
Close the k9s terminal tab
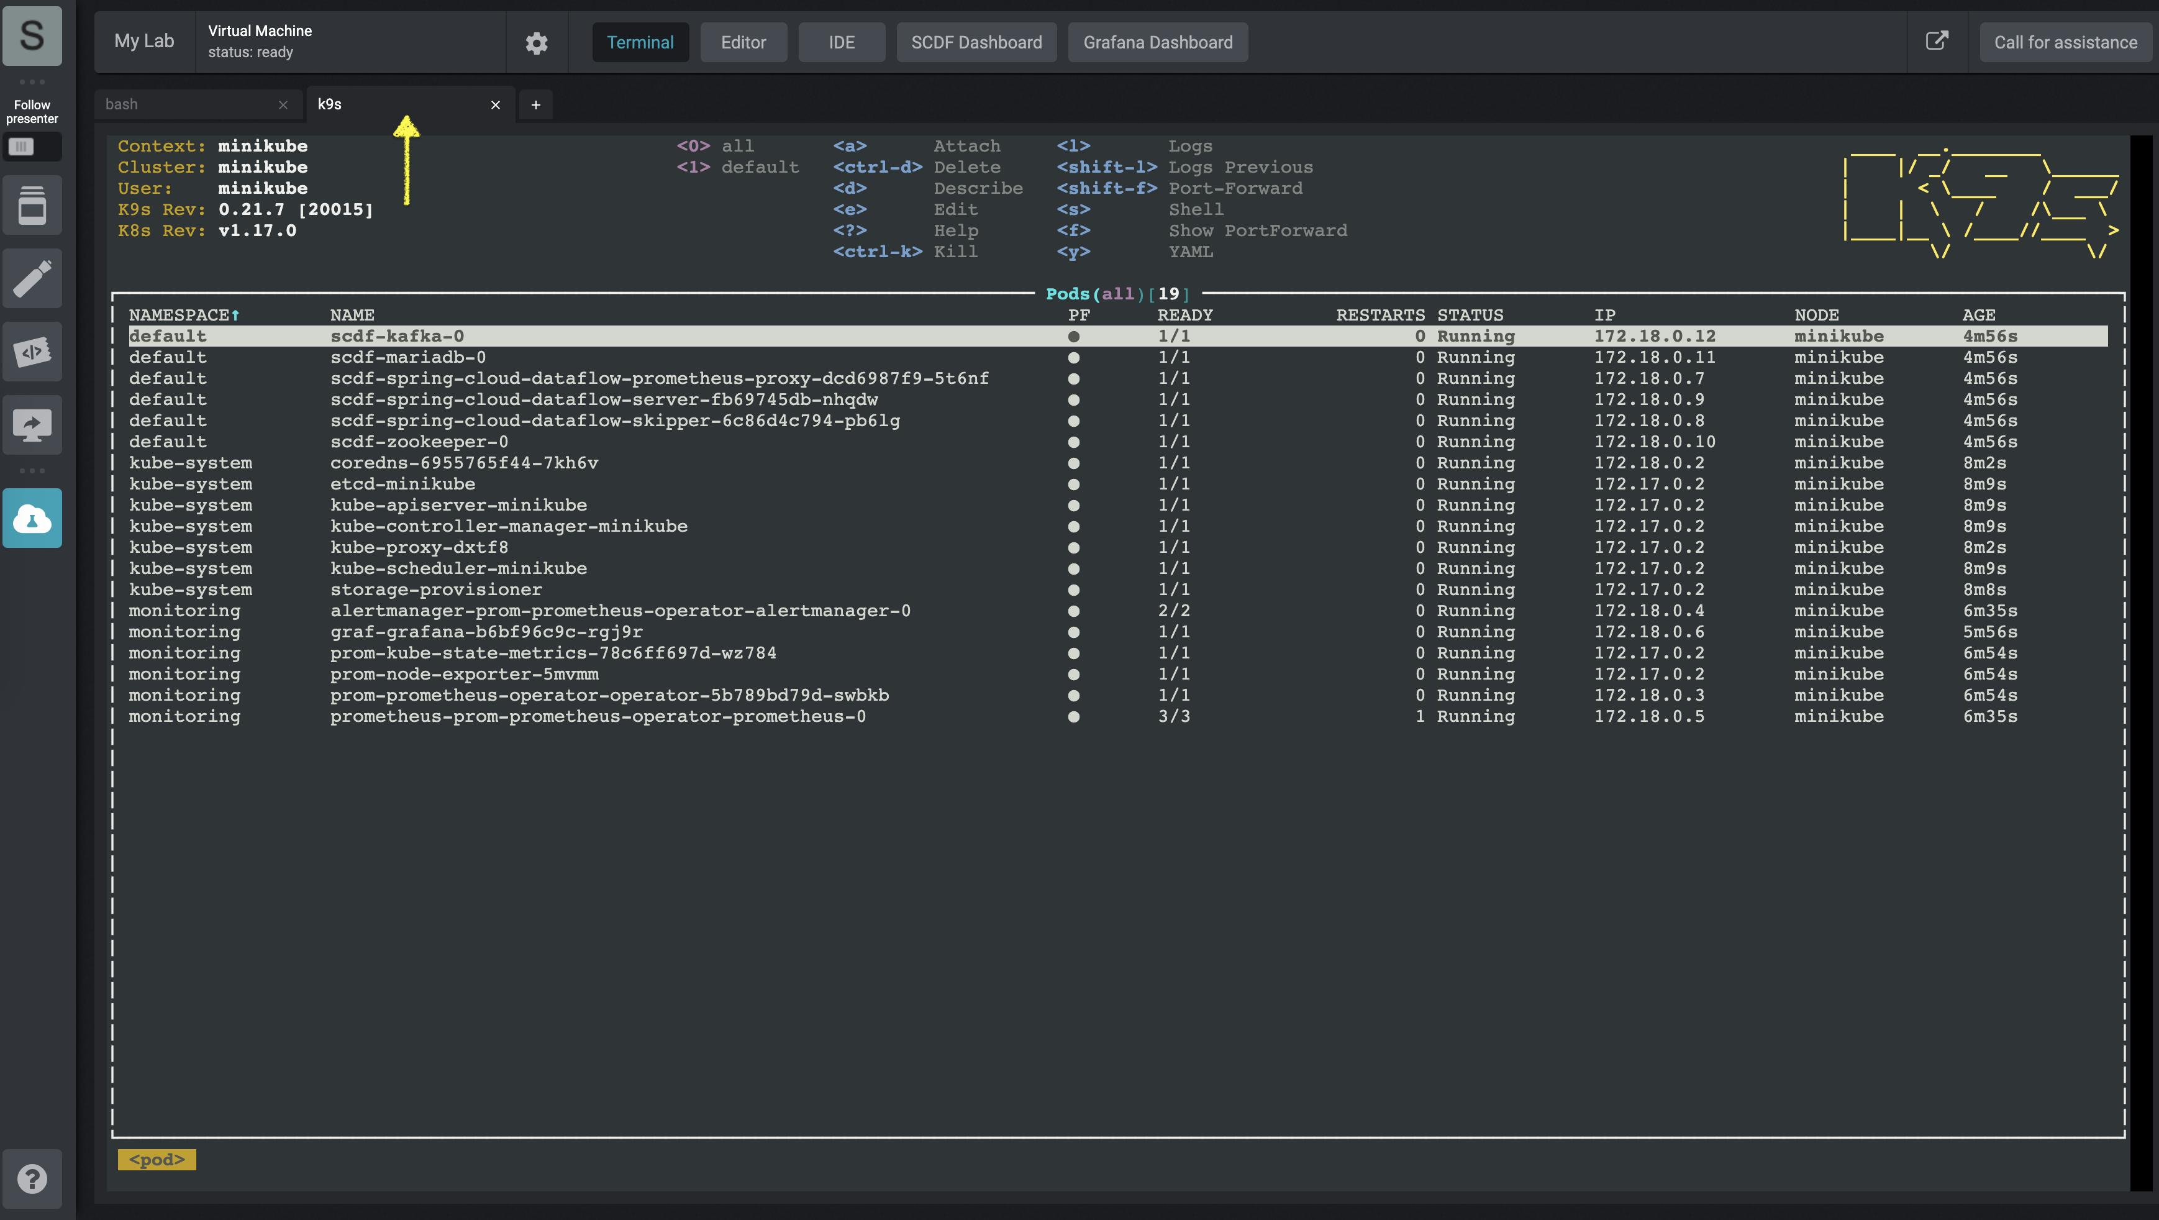(x=495, y=105)
